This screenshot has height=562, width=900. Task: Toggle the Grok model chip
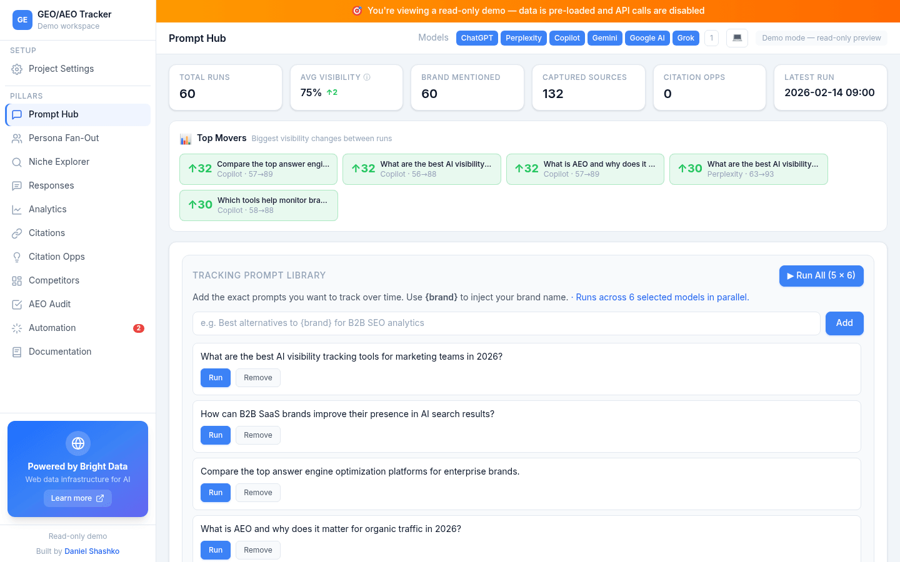coord(686,38)
